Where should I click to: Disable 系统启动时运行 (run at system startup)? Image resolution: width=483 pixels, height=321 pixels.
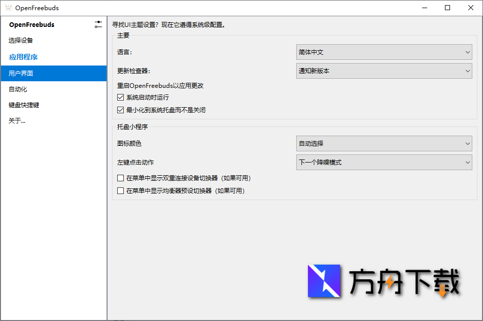point(120,98)
